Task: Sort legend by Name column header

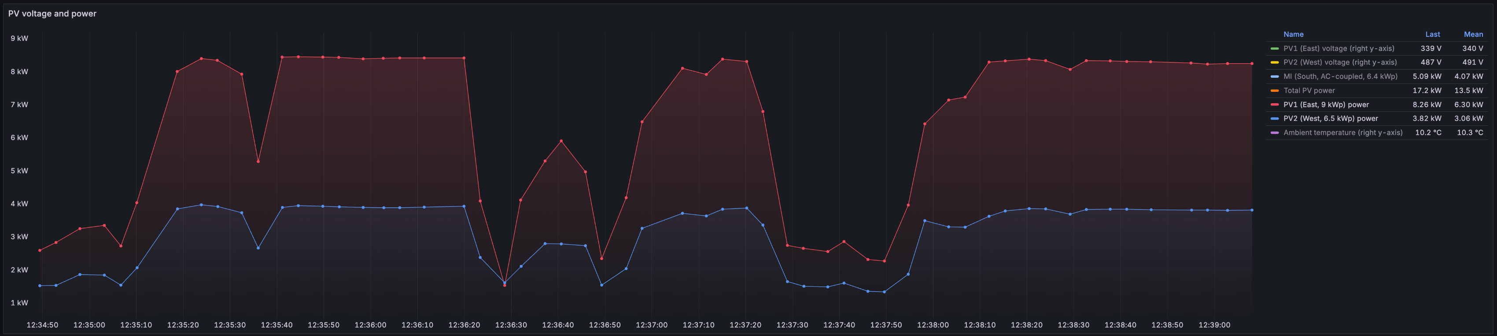Action: click(1293, 35)
